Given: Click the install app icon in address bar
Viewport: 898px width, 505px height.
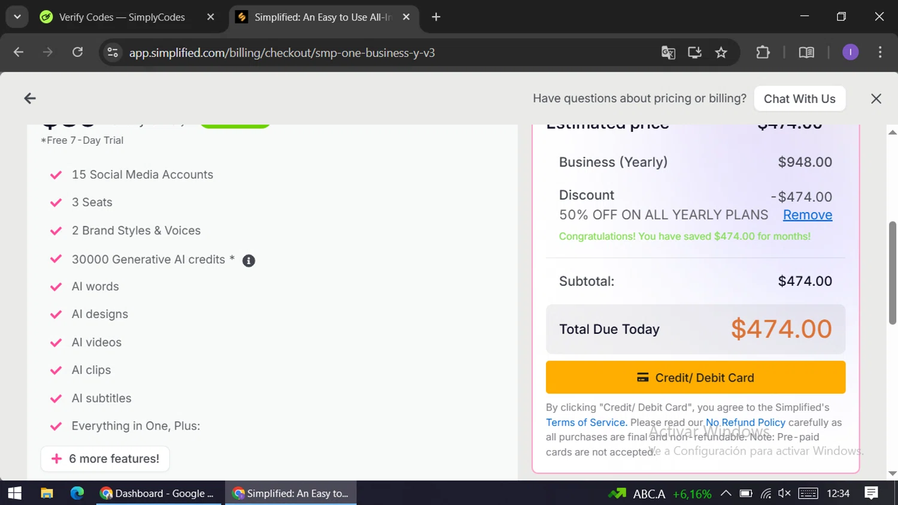Looking at the screenshot, I should coord(694,53).
